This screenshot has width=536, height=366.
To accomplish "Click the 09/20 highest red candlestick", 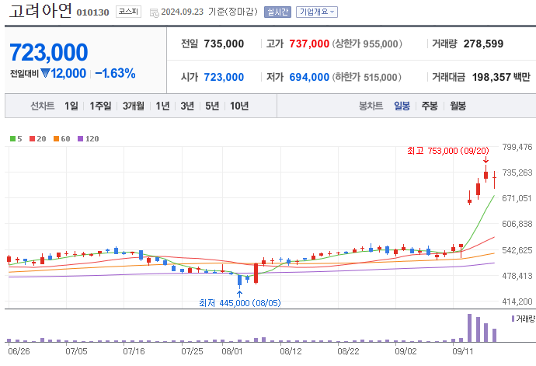I will point(486,173).
